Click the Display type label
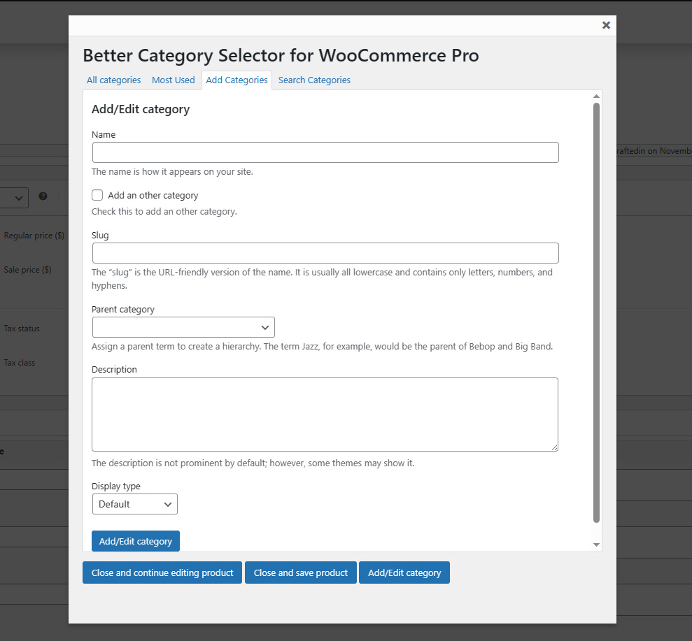This screenshot has width=692, height=641. 116,486
